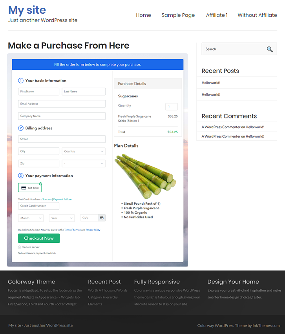Click the step 3 payment number icon
285x334 pixels.
(x=21, y=176)
